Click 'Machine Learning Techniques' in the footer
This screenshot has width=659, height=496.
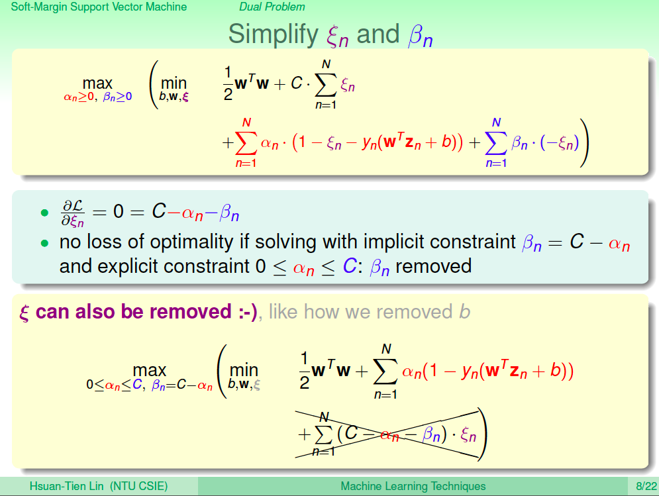(x=413, y=486)
